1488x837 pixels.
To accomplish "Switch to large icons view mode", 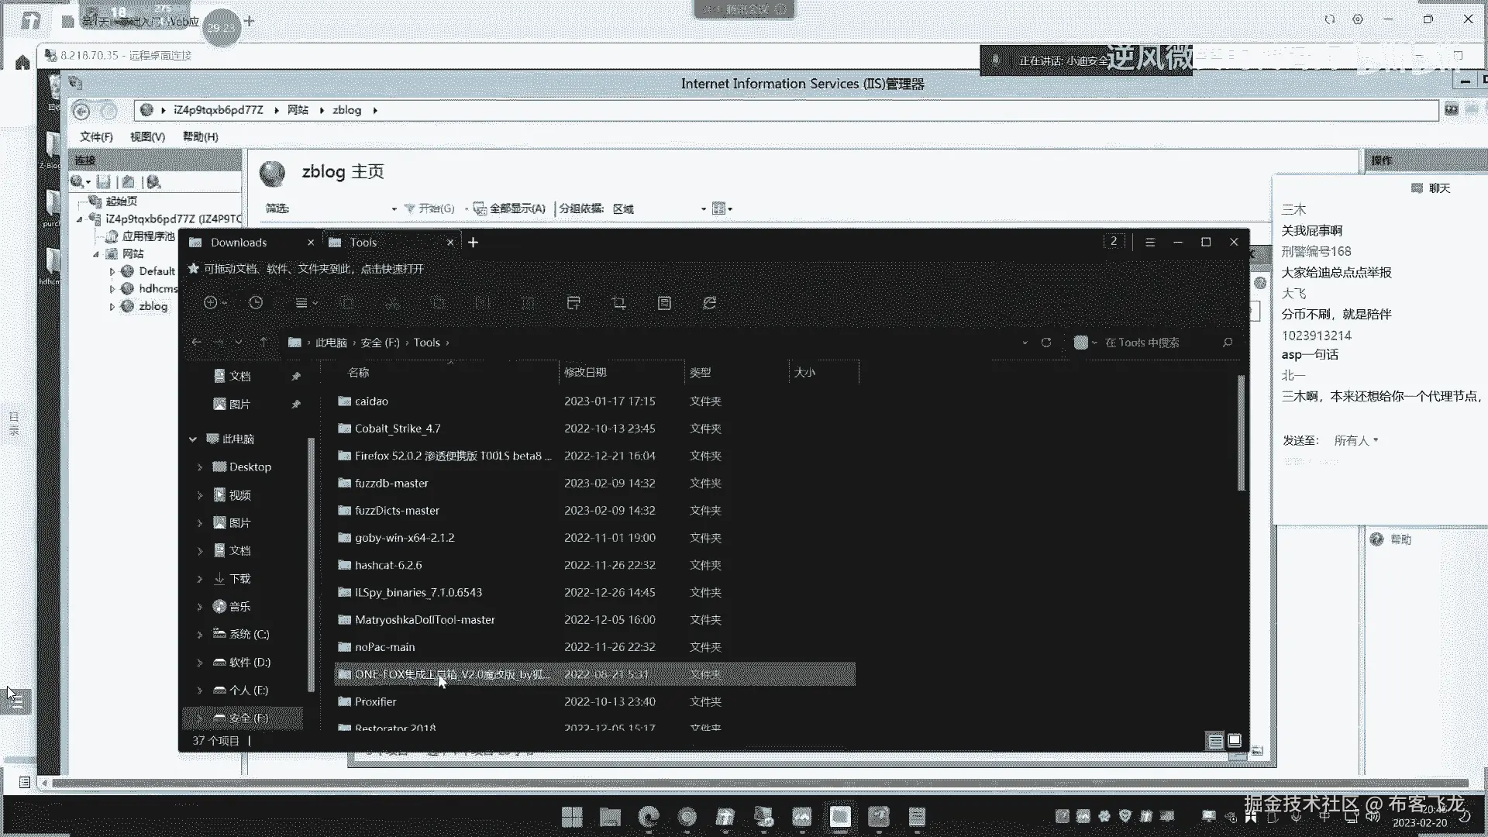I will pos(1235,741).
